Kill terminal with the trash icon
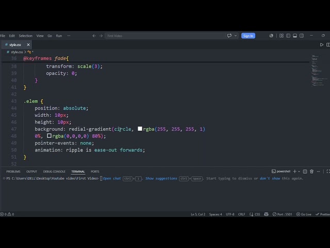 pyautogui.click(x=311, y=172)
